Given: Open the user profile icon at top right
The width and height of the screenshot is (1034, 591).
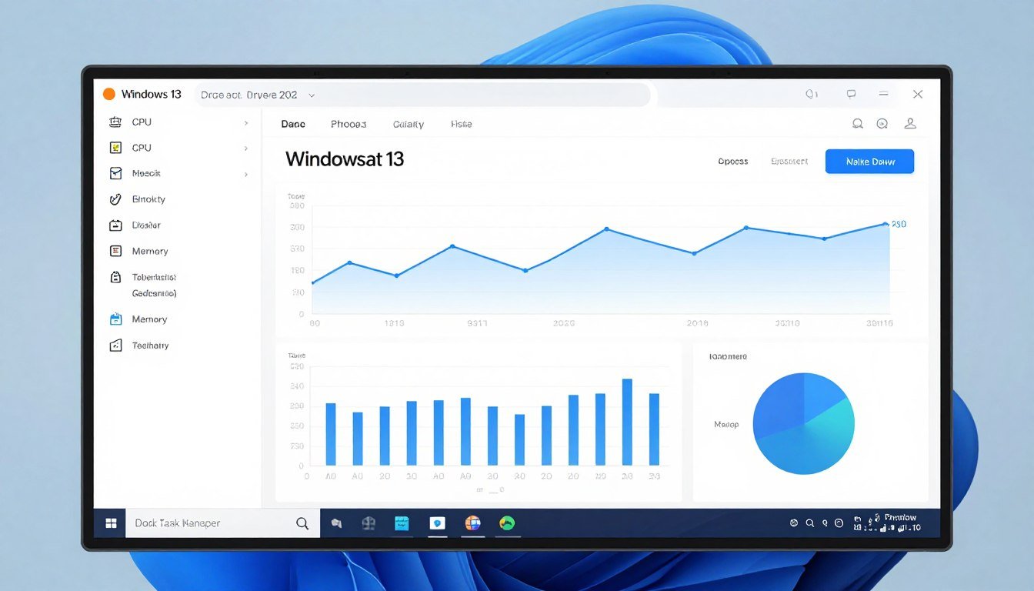Looking at the screenshot, I should (910, 123).
